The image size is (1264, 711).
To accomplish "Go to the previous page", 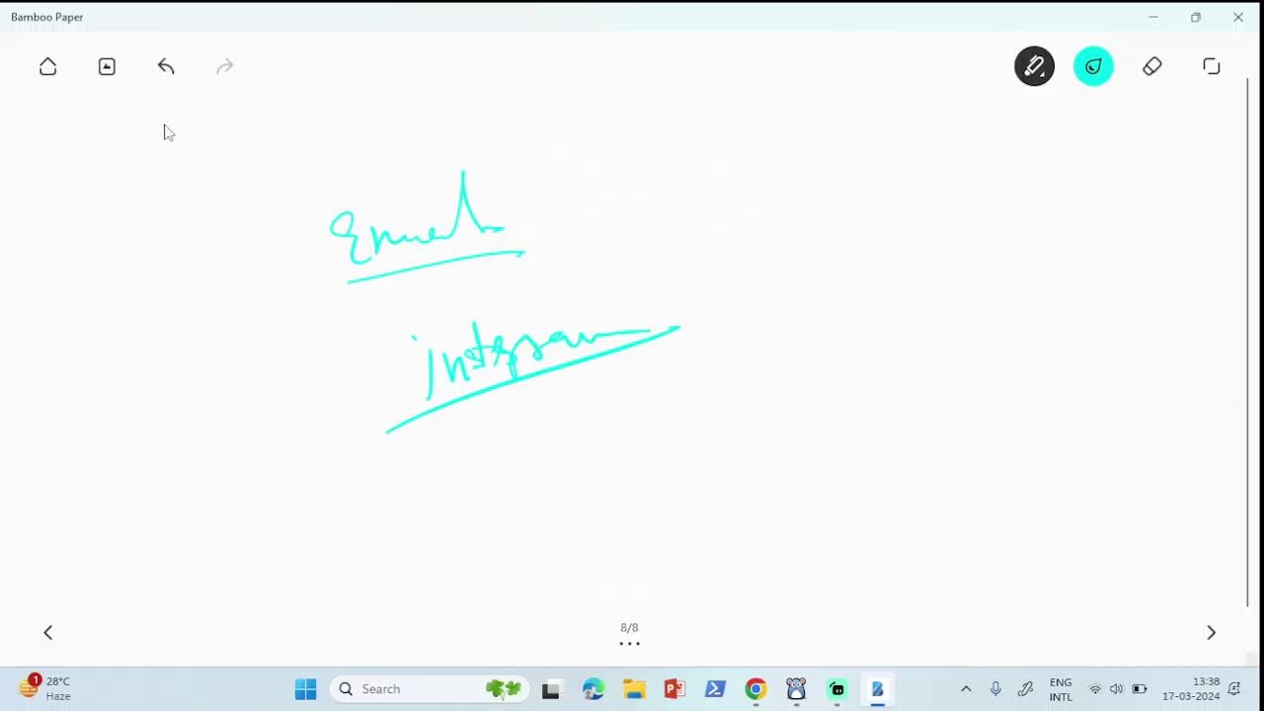I will (x=47, y=632).
